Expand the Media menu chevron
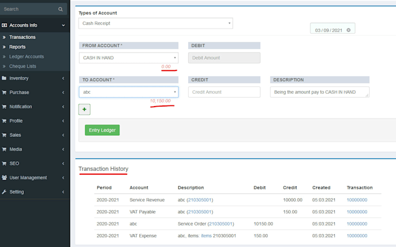 coord(63,149)
